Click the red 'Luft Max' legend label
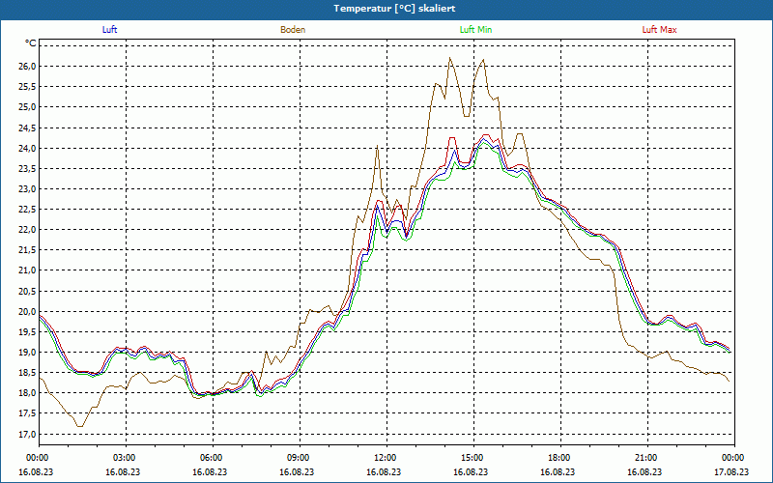The width and height of the screenshot is (773, 483). tap(659, 30)
